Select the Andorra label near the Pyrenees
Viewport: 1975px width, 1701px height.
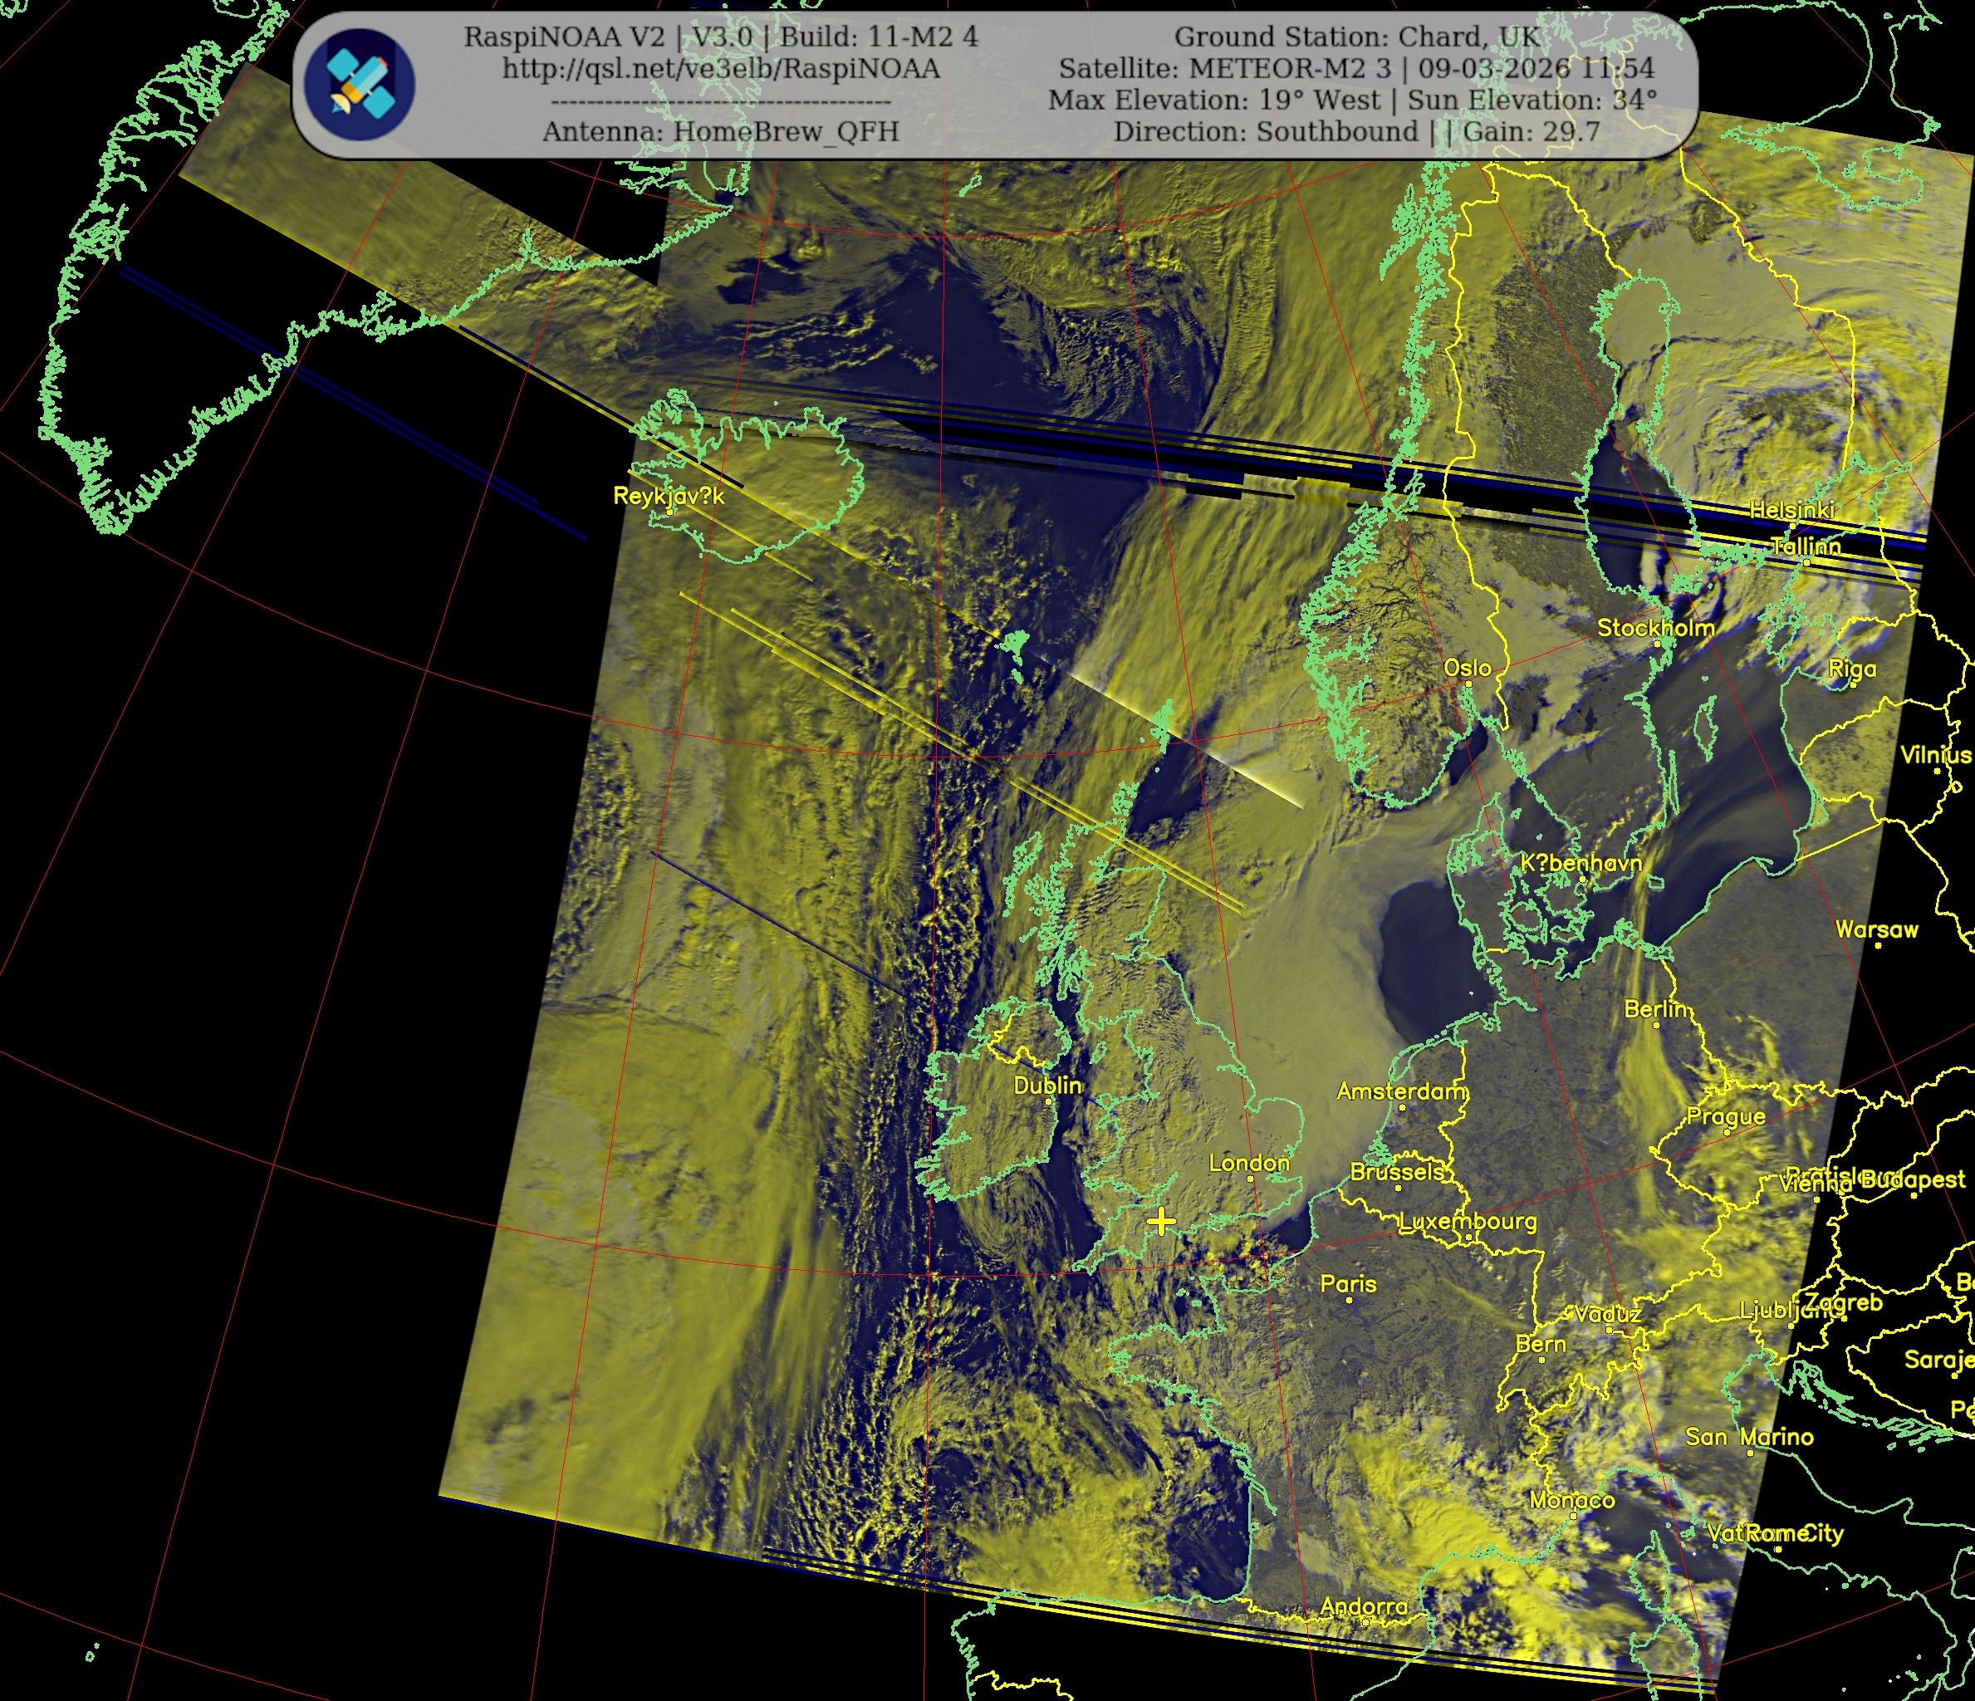(1364, 1606)
